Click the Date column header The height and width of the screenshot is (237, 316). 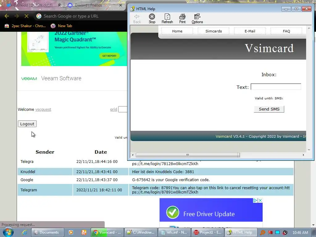click(x=101, y=152)
